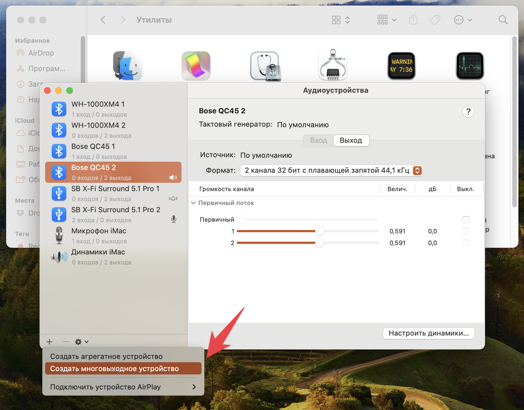Screen dimensions: 524x410
Task: Select the Микрофон iMac device row
Action: [113, 236]
